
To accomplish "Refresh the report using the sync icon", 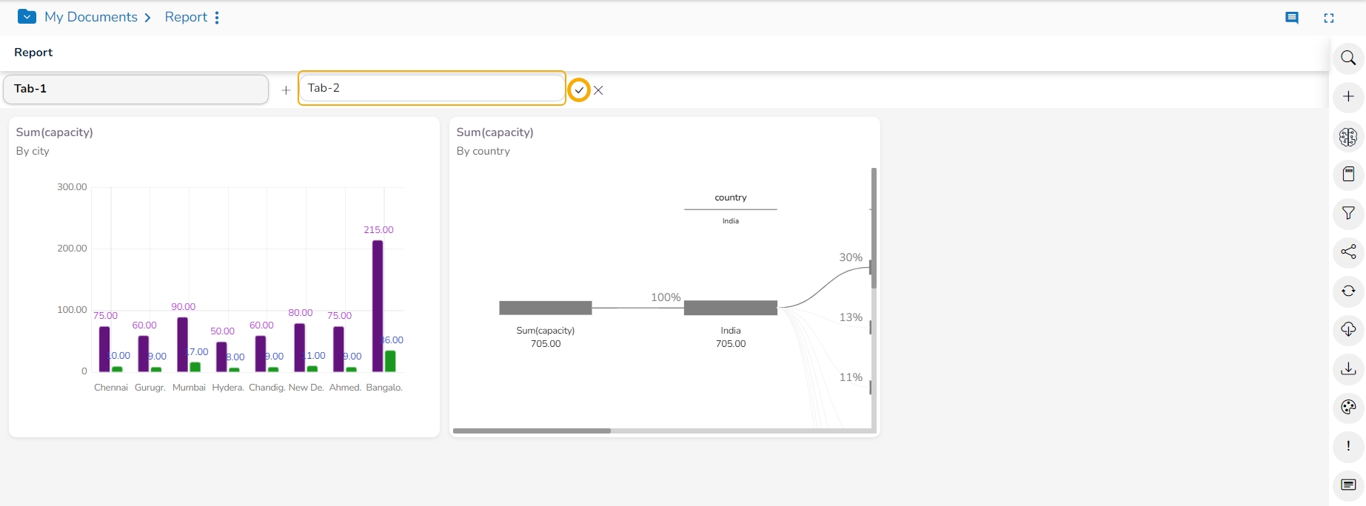I will coord(1348,291).
